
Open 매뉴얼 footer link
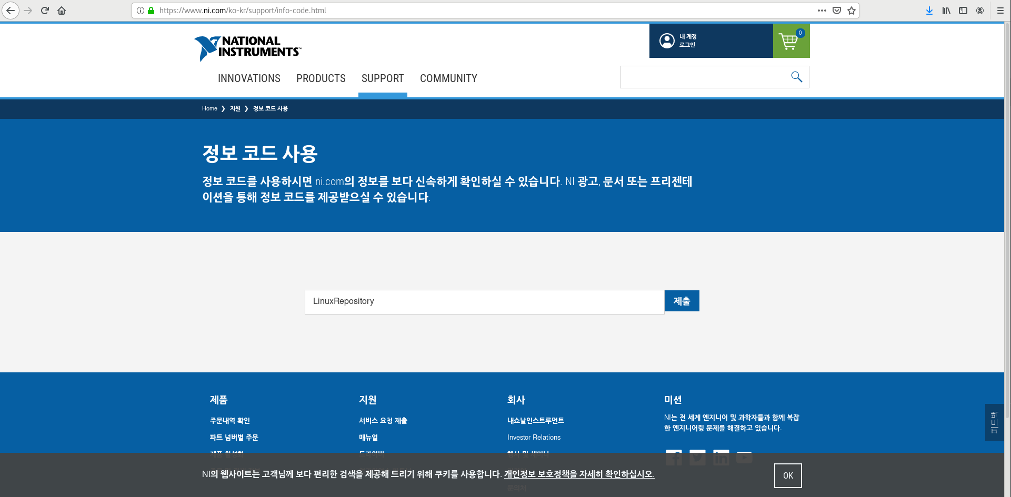click(x=368, y=437)
